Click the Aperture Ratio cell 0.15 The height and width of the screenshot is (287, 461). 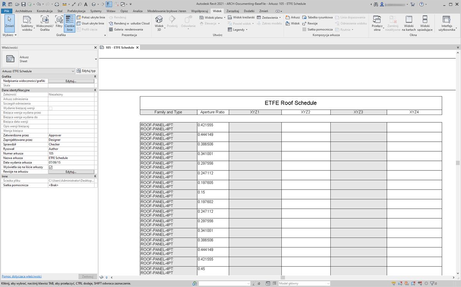213,194
